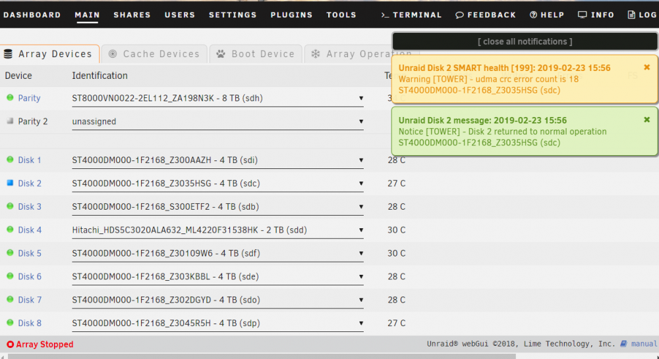The width and height of the screenshot is (659, 359).
Task: Switch to the Boot Device tab
Action: (x=256, y=54)
